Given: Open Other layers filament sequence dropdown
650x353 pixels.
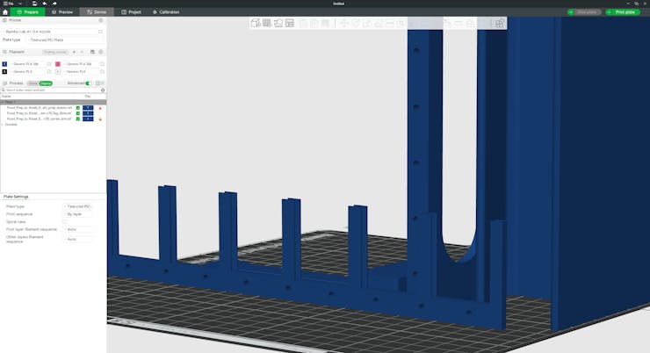Looking at the screenshot, I should click(77, 239).
